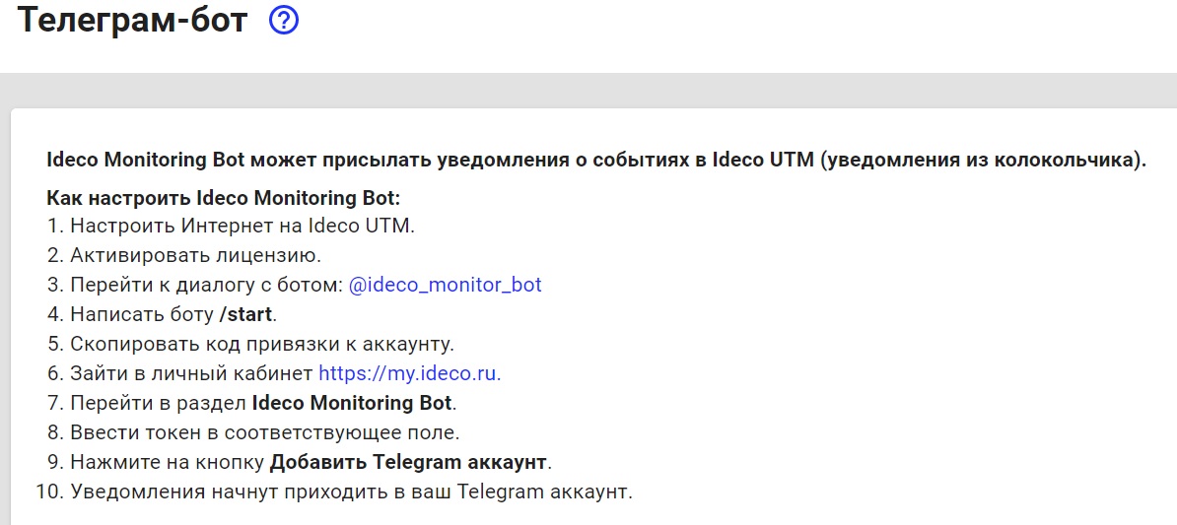1177x525 pixels.
Task: Click the parenthetical уведомления из колокольчика text
Action: 982,161
